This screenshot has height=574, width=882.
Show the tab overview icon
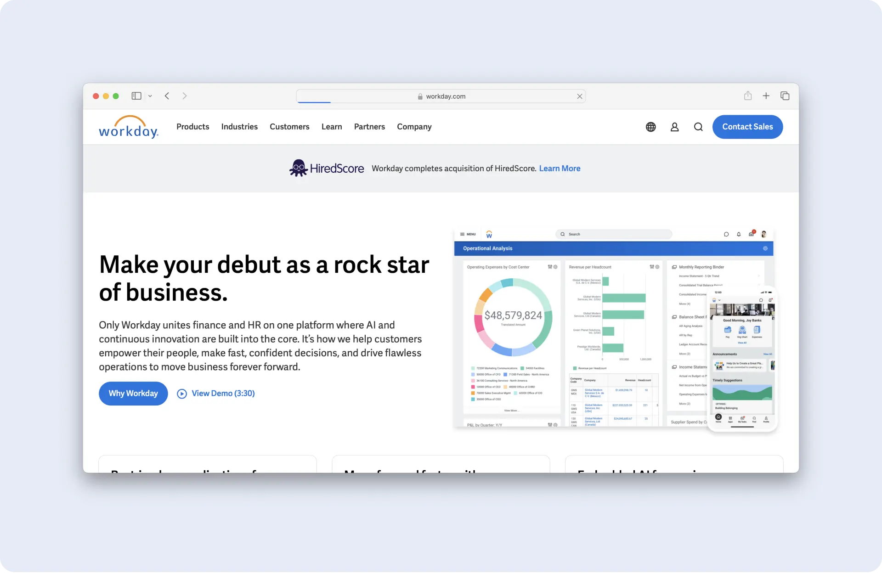[785, 96]
